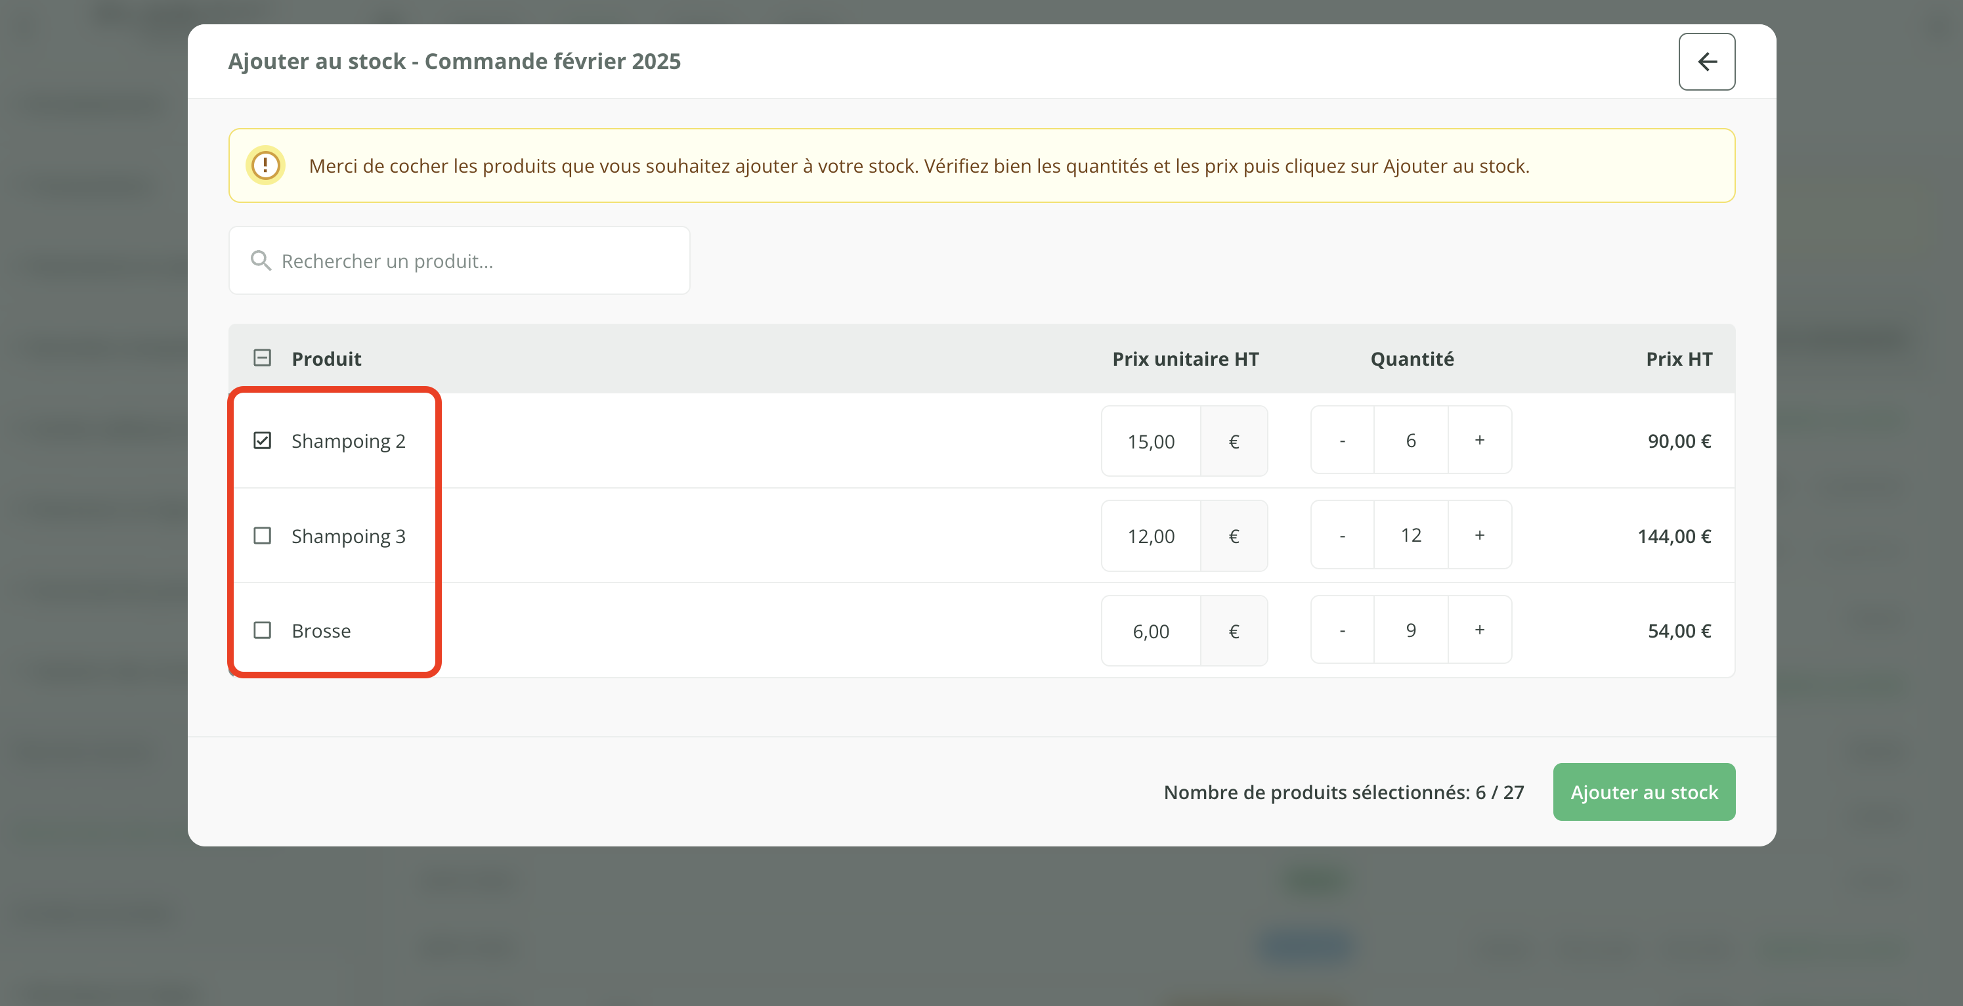Uncheck the Shampoing 2 checkbox
The height and width of the screenshot is (1006, 1963).
tap(262, 441)
